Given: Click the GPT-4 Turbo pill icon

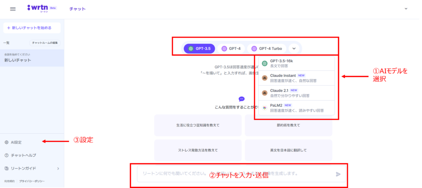Looking at the screenshot, I should tap(254, 49).
